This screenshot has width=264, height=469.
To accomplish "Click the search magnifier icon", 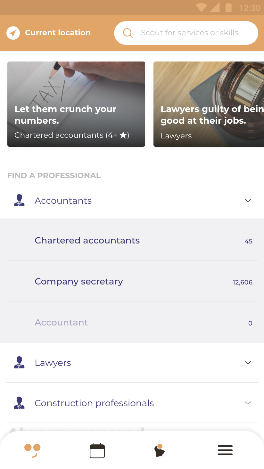I will [x=128, y=33].
